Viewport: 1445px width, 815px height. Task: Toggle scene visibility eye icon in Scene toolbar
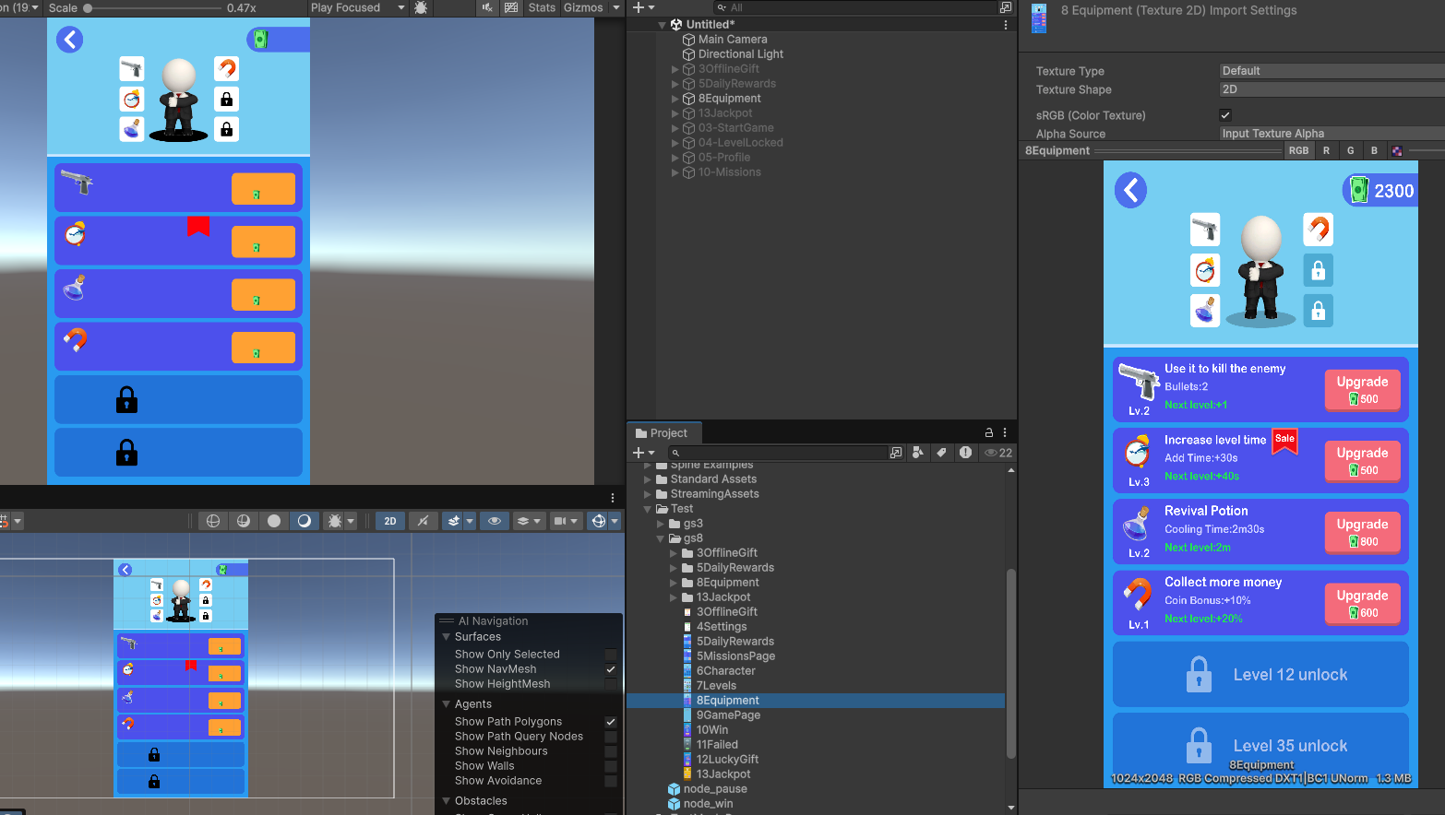495,521
